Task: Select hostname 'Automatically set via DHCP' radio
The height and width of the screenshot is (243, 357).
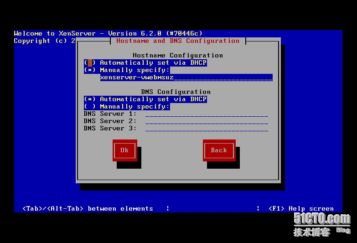Action: (x=145, y=62)
